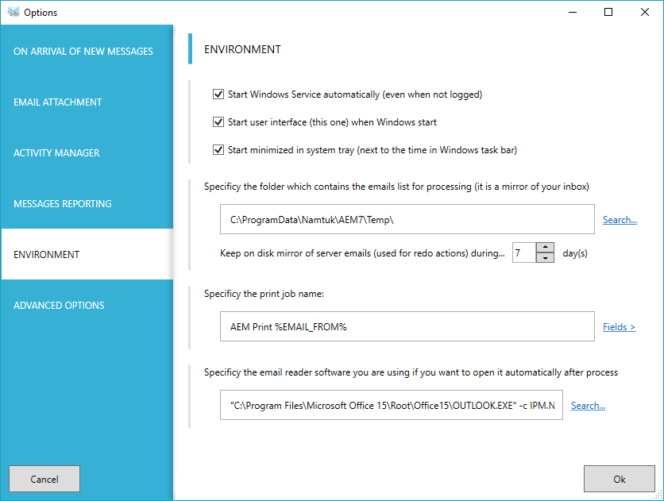Toggle Start Windows Service automatically checkbox

point(218,94)
